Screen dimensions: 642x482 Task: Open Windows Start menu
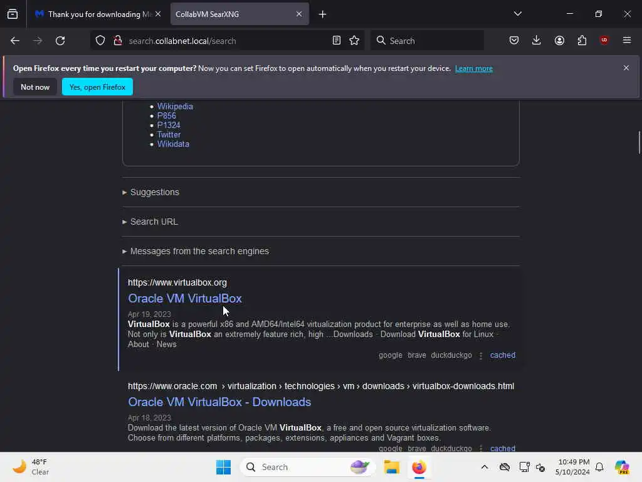[223, 467]
